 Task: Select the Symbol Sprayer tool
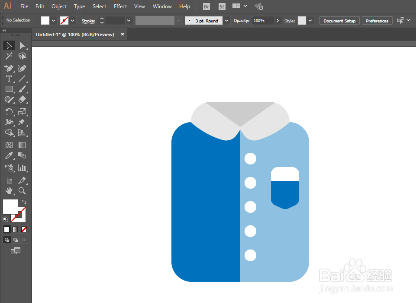pyautogui.click(x=9, y=168)
